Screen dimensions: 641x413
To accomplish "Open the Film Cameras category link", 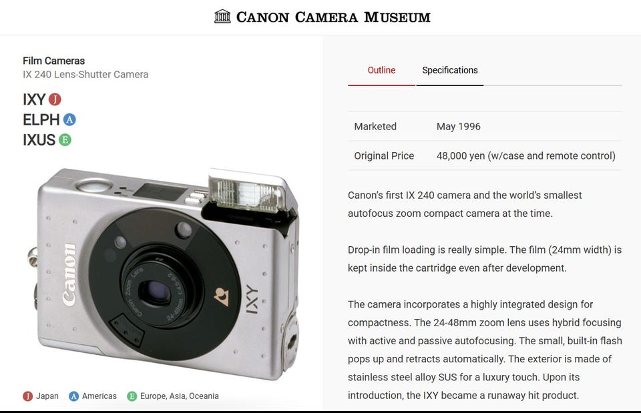I will click(53, 61).
